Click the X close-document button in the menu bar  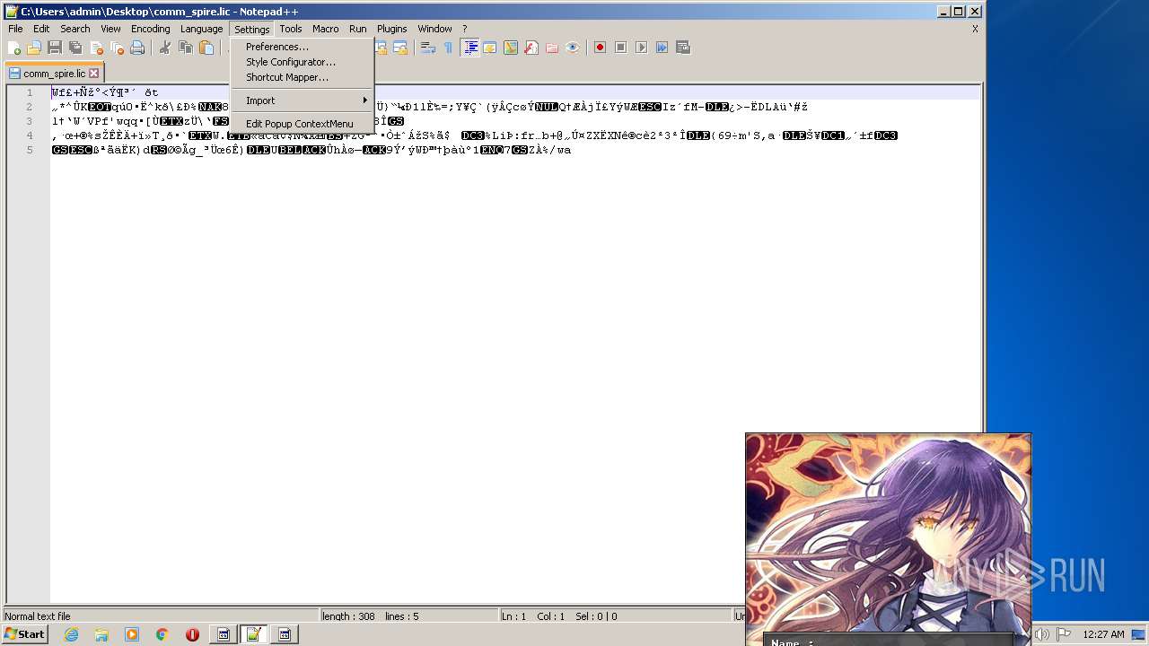tap(975, 29)
